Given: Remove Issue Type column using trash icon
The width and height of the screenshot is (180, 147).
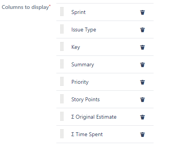Looking at the screenshot, I should coord(142,30).
